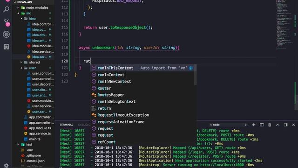Open the Extensions view
The image size is (298, 168).
click(x=6, y=47)
